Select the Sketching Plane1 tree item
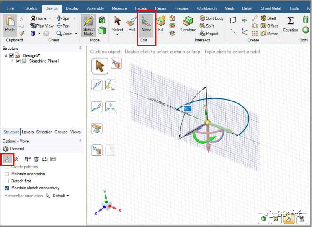The image size is (312, 227). 44,61
